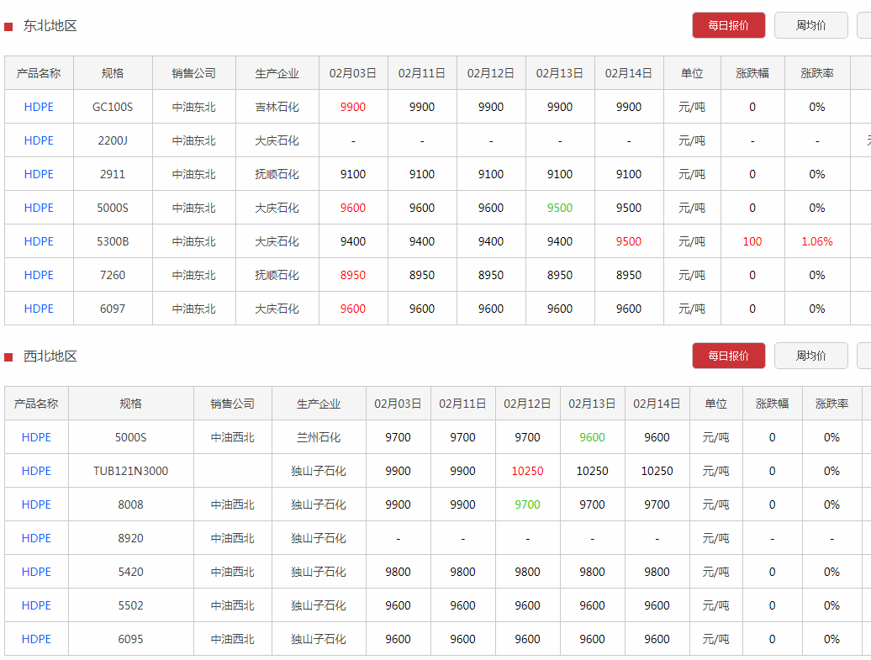This screenshot has height=660, width=871.
Task: Open HDPE link for 8008 row
Action: coord(36,504)
